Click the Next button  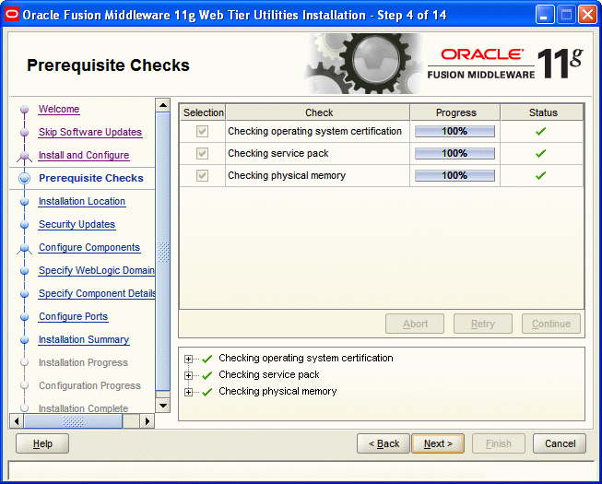(438, 443)
